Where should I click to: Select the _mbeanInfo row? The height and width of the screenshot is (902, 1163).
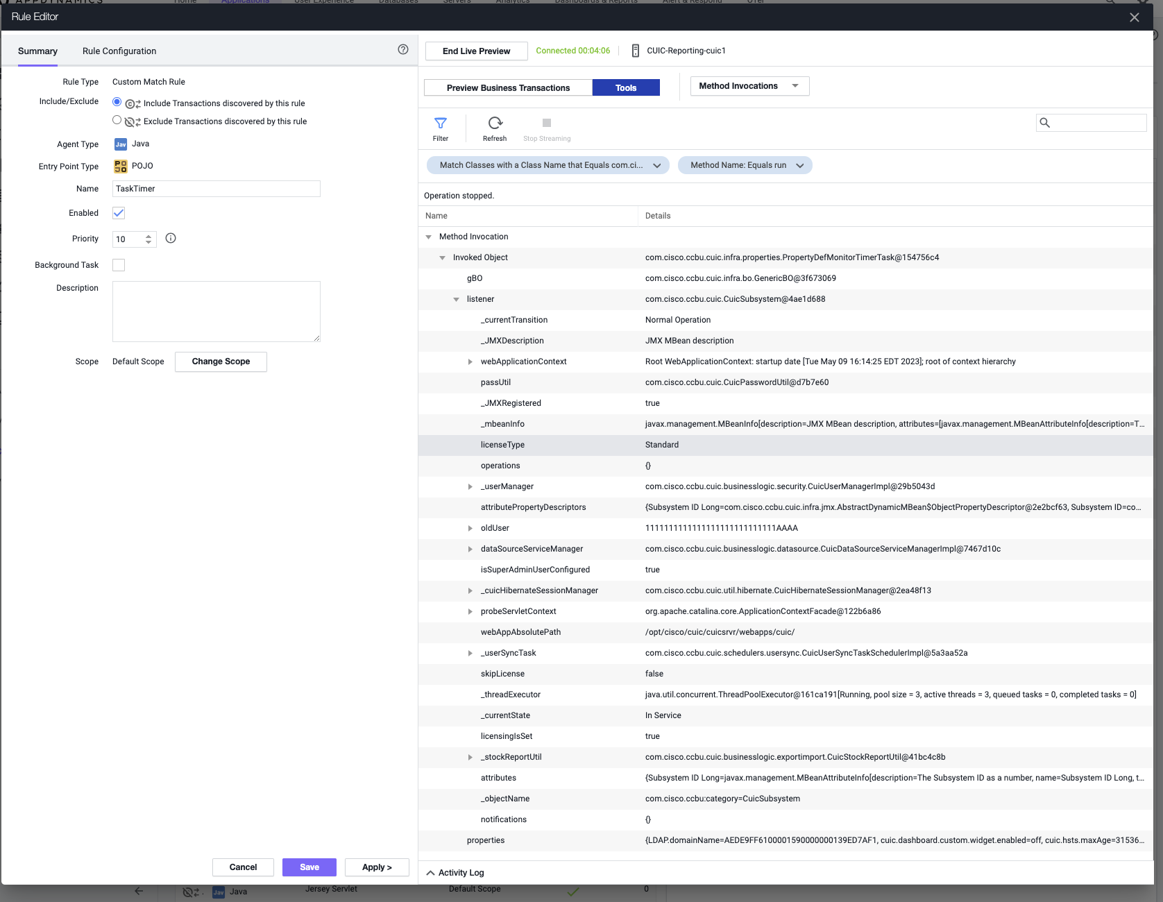786,425
